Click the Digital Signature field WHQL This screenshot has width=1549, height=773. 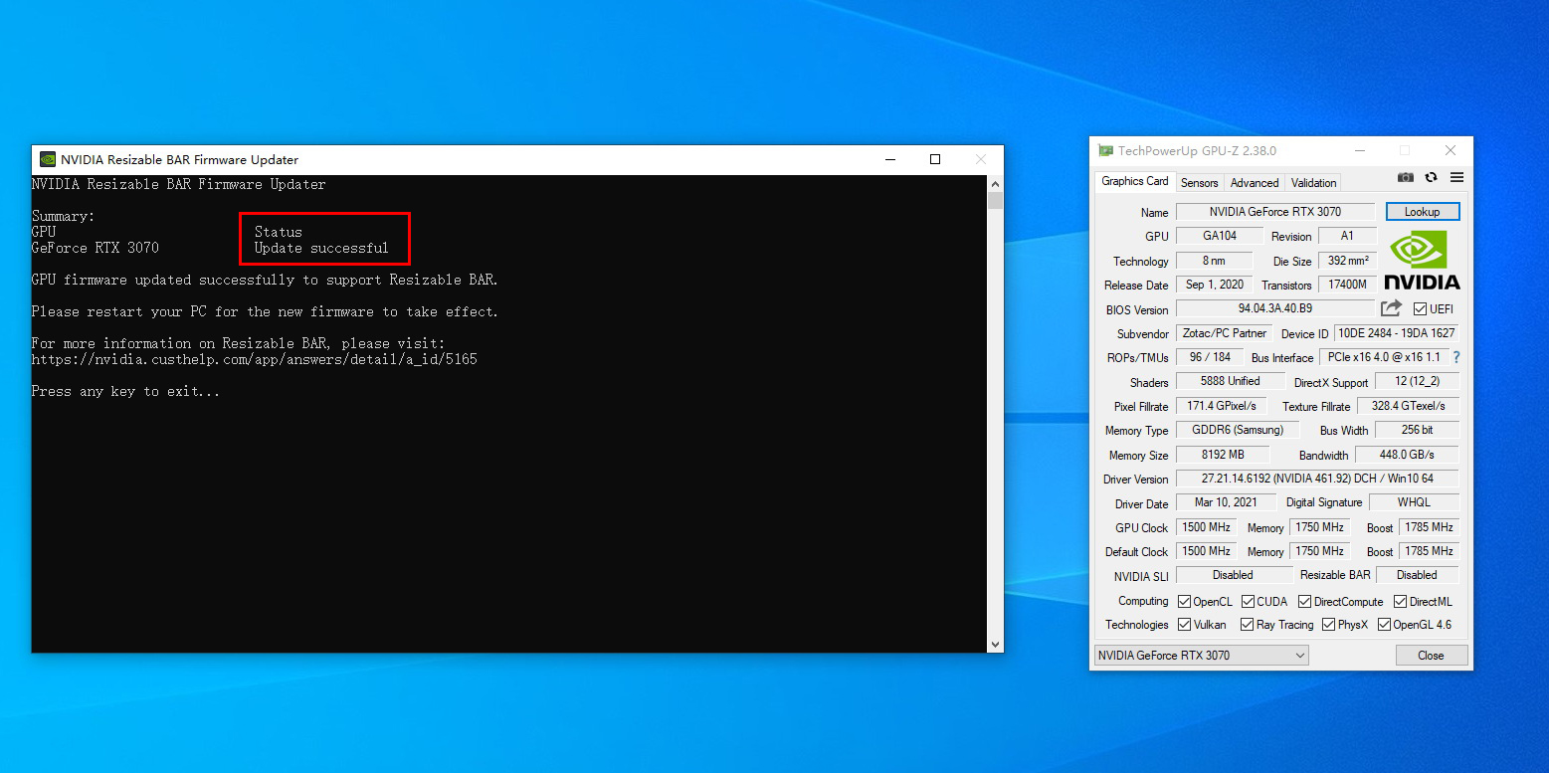click(1414, 502)
